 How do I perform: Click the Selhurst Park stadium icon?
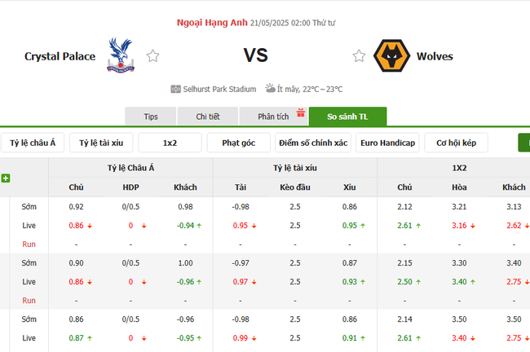click(175, 89)
